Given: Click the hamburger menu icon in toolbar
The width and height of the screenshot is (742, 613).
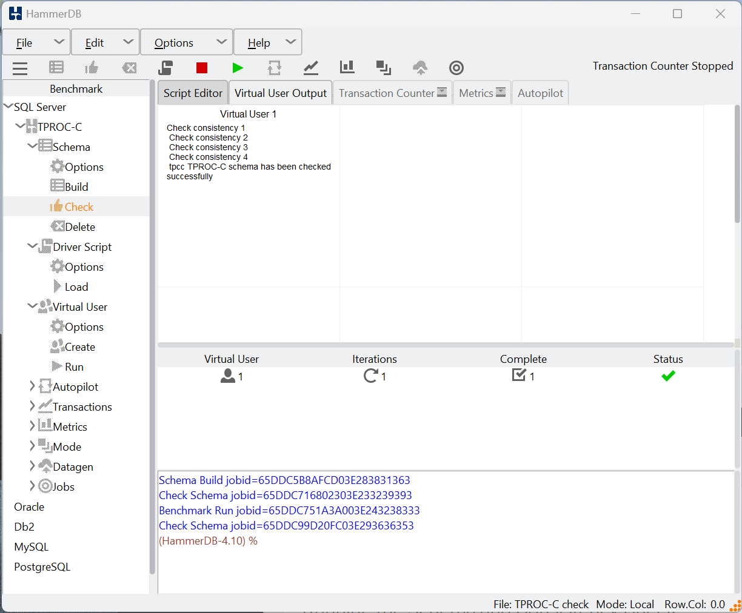Looking at the screenshot, I should coord(20,68).
